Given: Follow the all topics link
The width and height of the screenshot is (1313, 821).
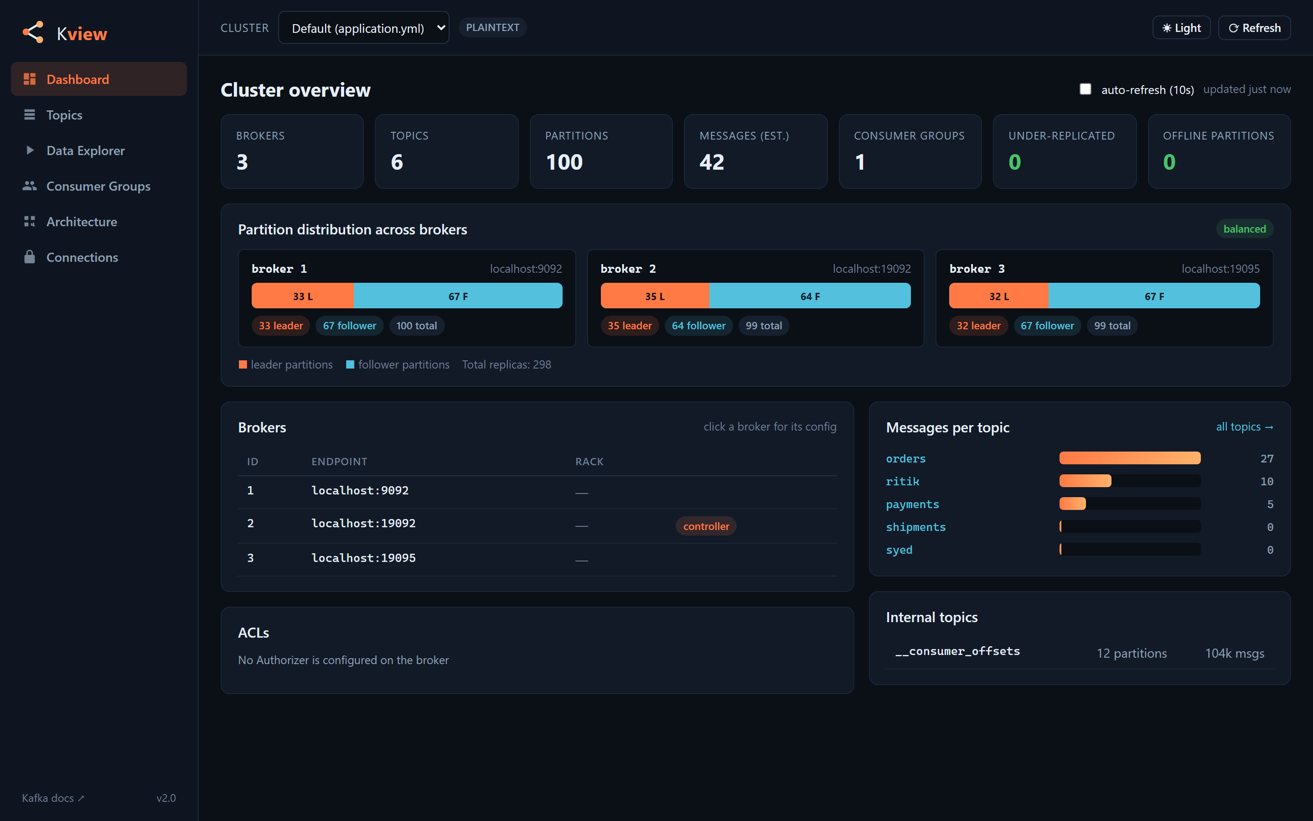Looking at the screenshot, I should [x=1244, y=427].
